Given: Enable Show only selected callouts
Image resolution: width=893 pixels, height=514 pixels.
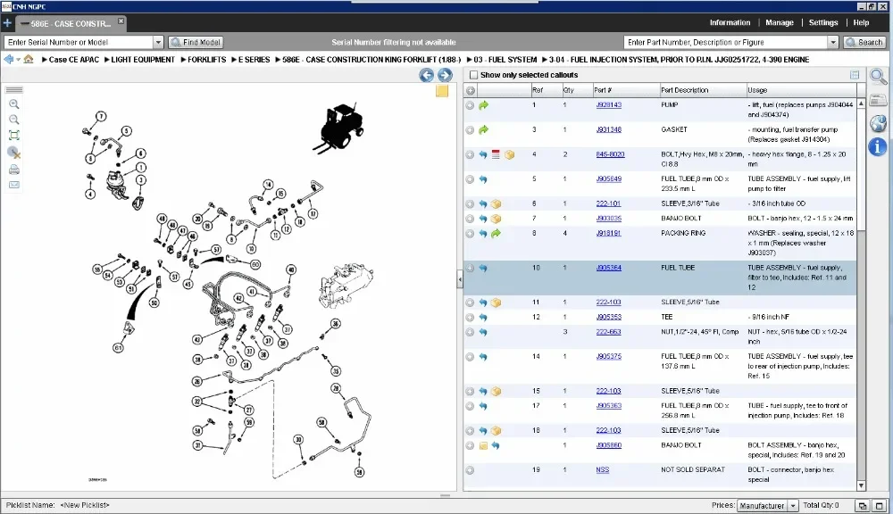Looking at the screenshot, I should click(472, 75).
